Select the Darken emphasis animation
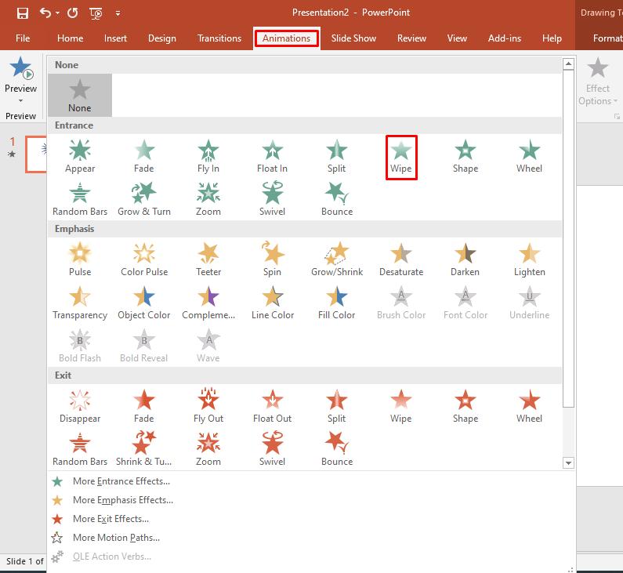The width and height of the screenshot is (623, 573). (x=465, y=260)
